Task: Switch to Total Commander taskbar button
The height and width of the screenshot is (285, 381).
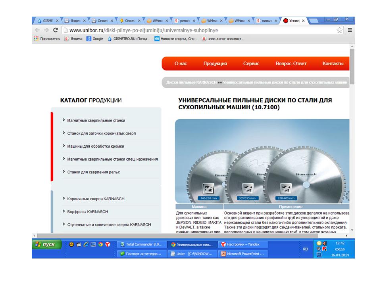Action: pyautogui.click(x=142, y=244)
